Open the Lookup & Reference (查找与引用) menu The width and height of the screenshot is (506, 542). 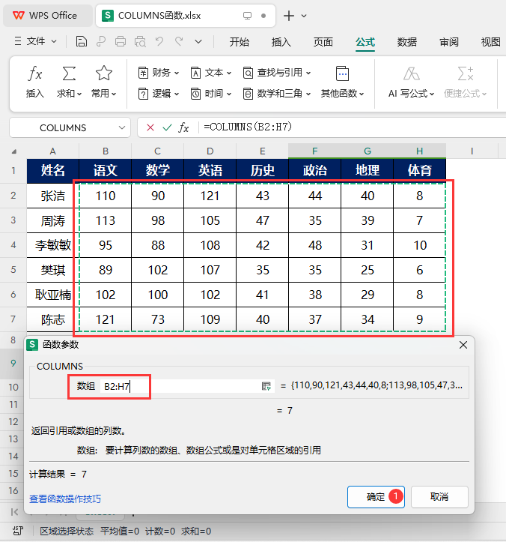coord(277,73)
